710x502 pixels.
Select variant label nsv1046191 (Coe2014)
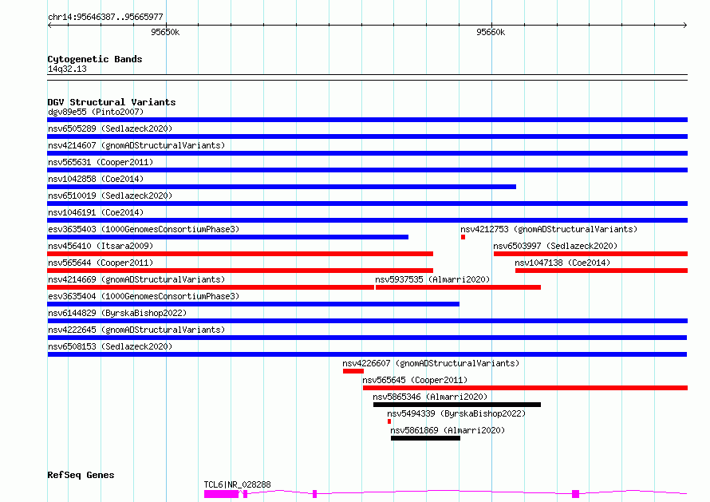click(x=96, y=212)
